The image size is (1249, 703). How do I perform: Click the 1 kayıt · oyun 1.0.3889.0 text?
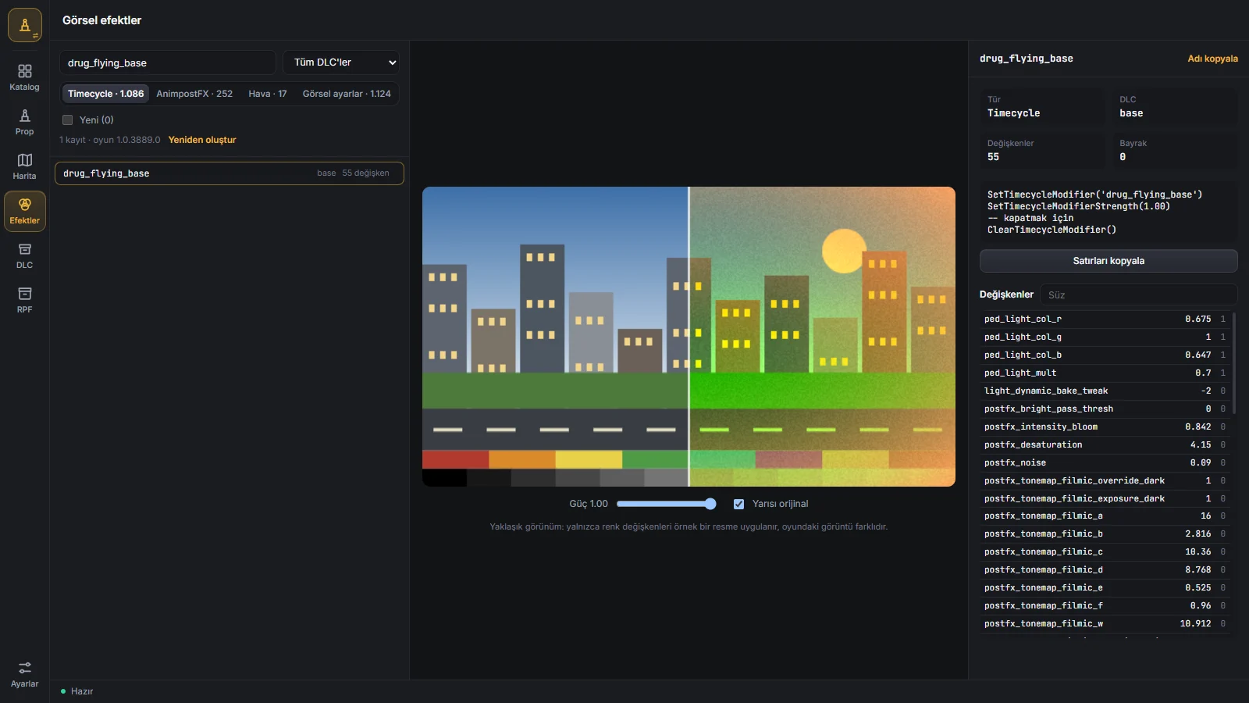pos(110,140)
